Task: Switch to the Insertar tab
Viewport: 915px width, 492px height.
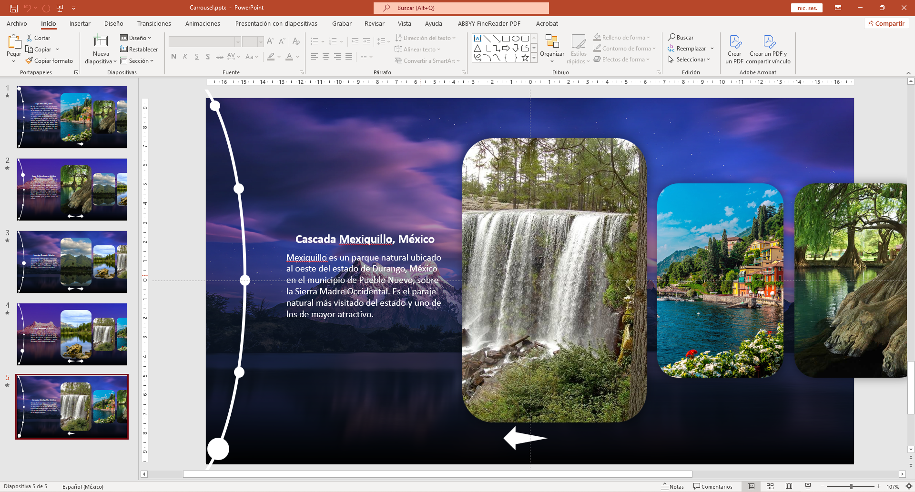Action: click(x=80, y=23)
